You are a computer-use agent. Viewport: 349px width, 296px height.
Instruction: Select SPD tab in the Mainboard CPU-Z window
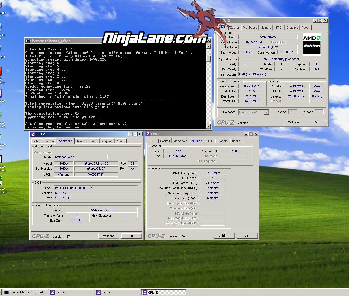point(94,141)
